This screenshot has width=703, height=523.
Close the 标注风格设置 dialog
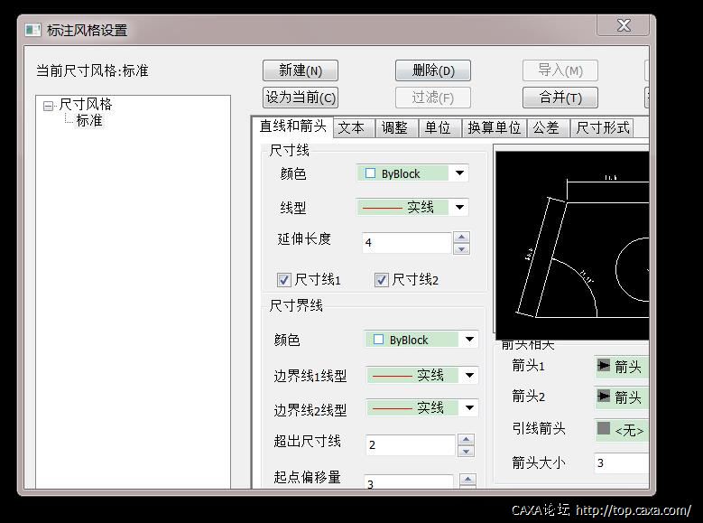click(x=624, y=25)
